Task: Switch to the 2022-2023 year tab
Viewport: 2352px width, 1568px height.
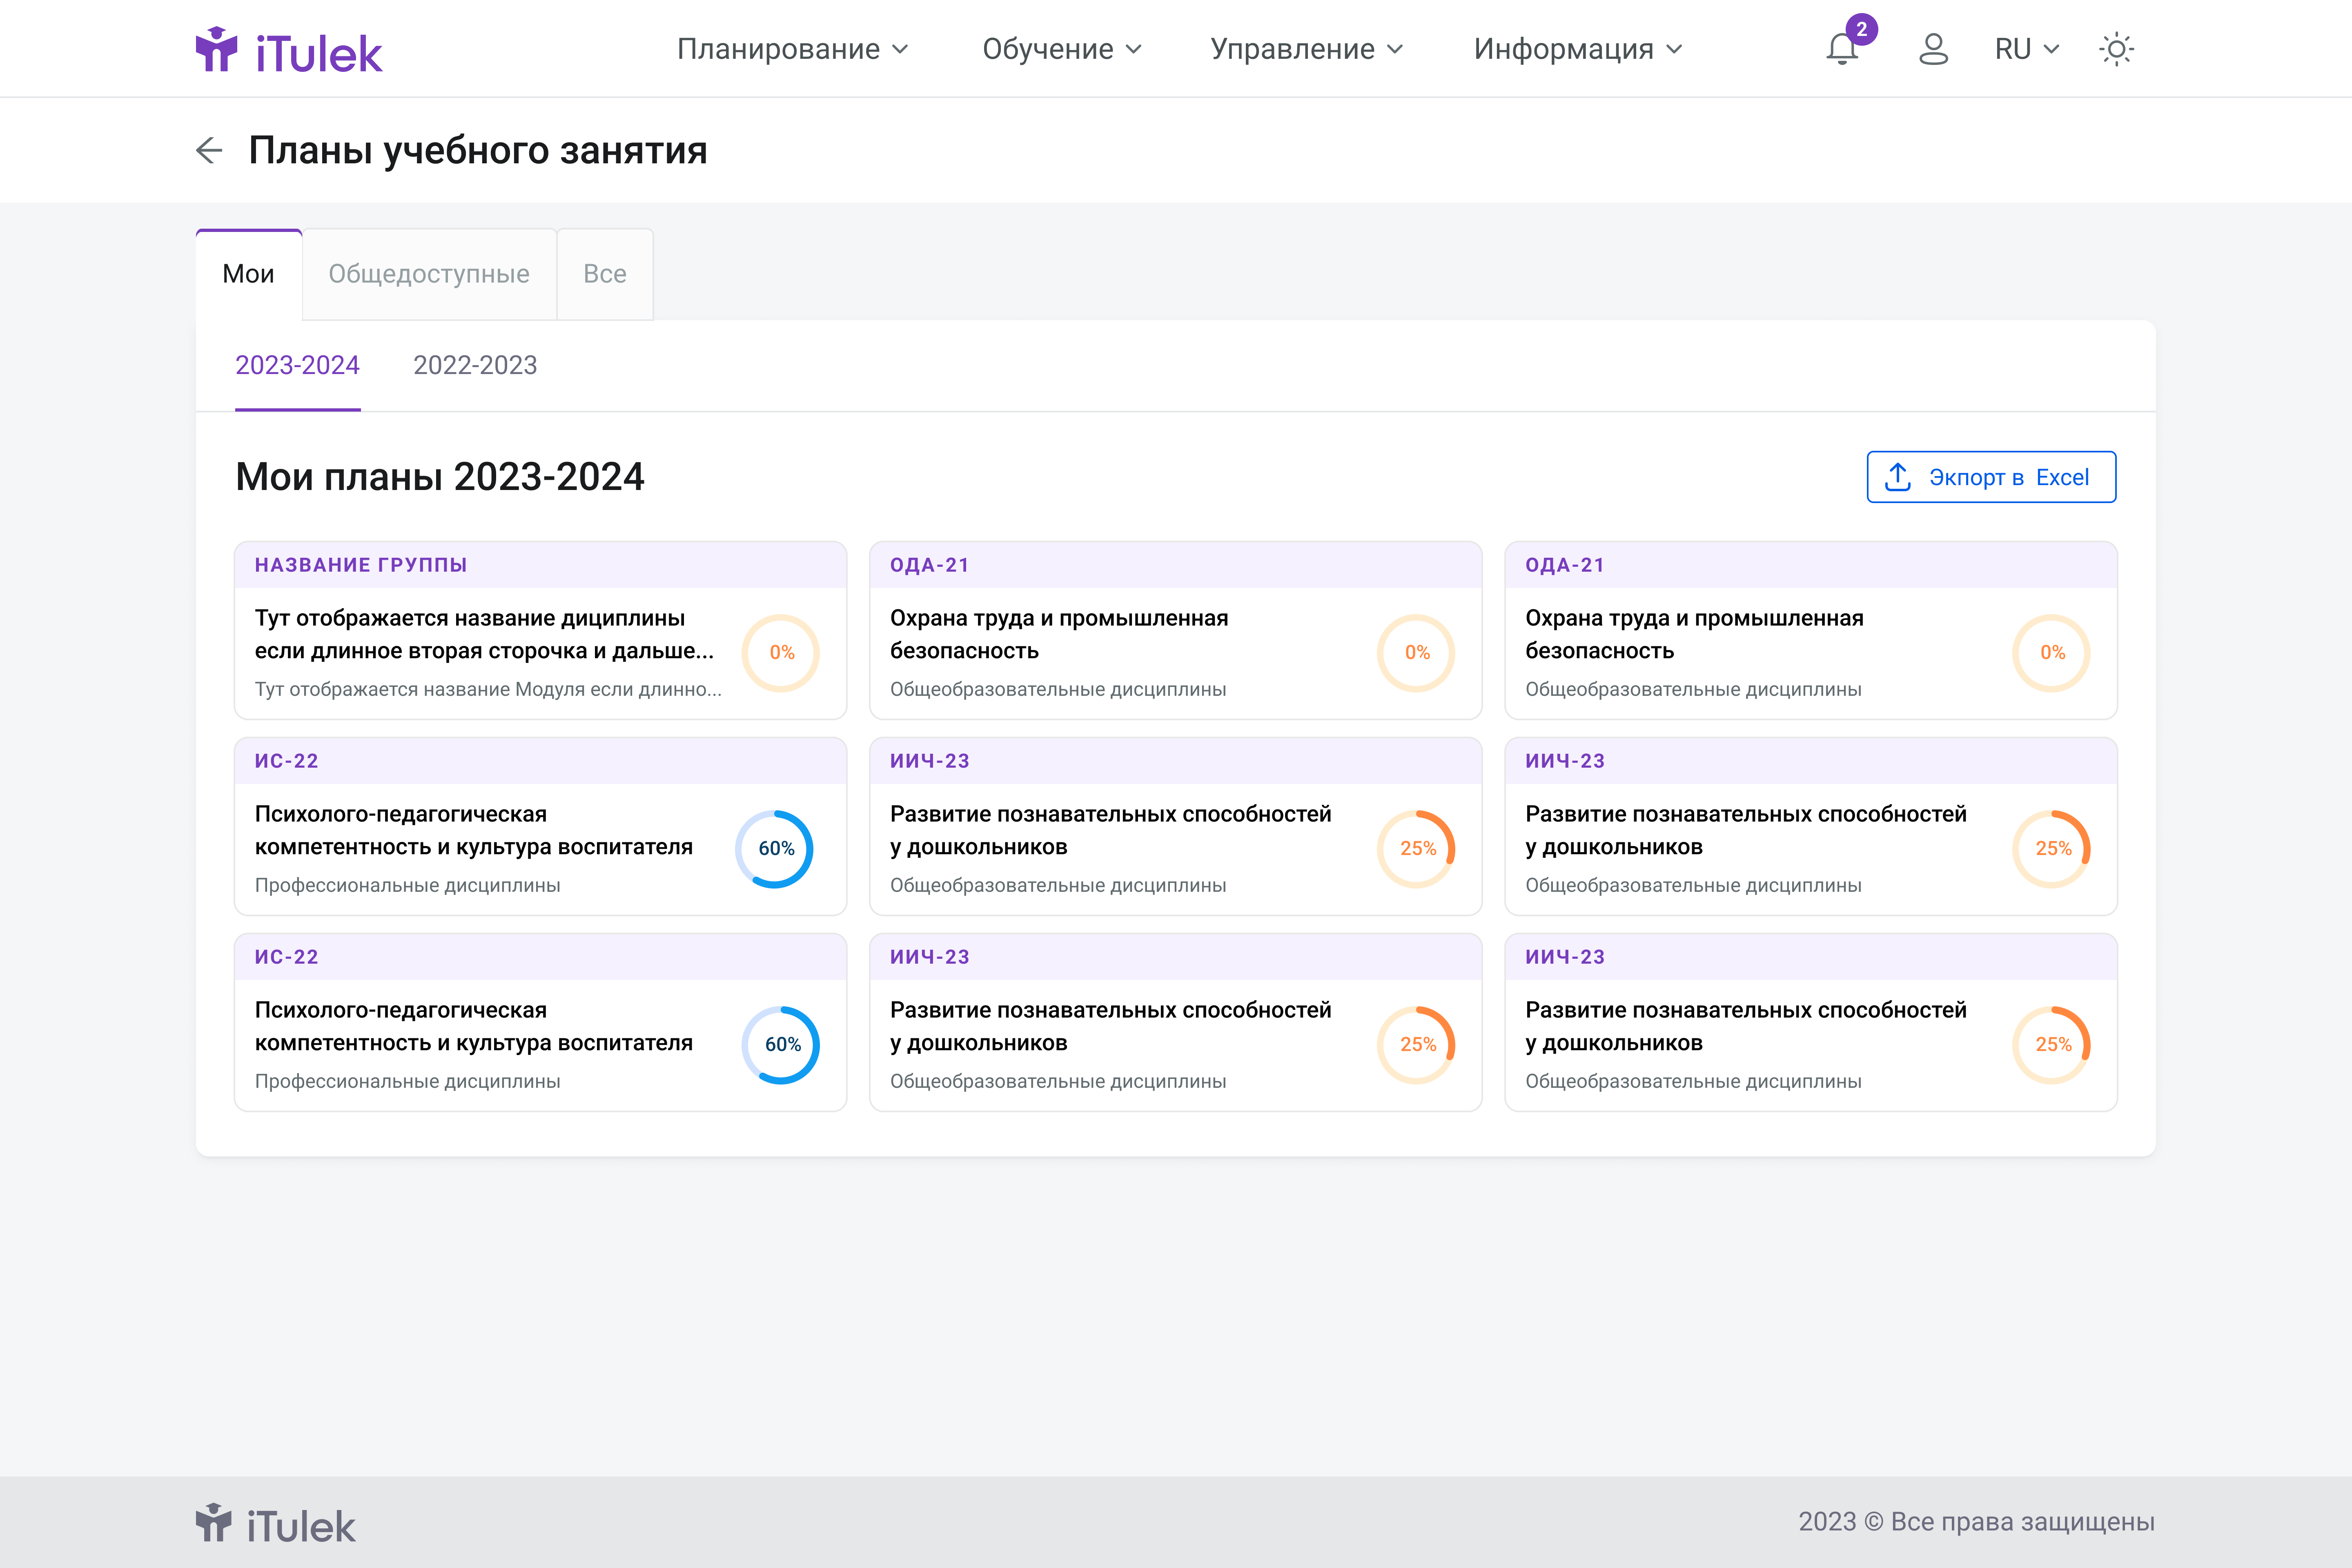Action: (475, 365)
